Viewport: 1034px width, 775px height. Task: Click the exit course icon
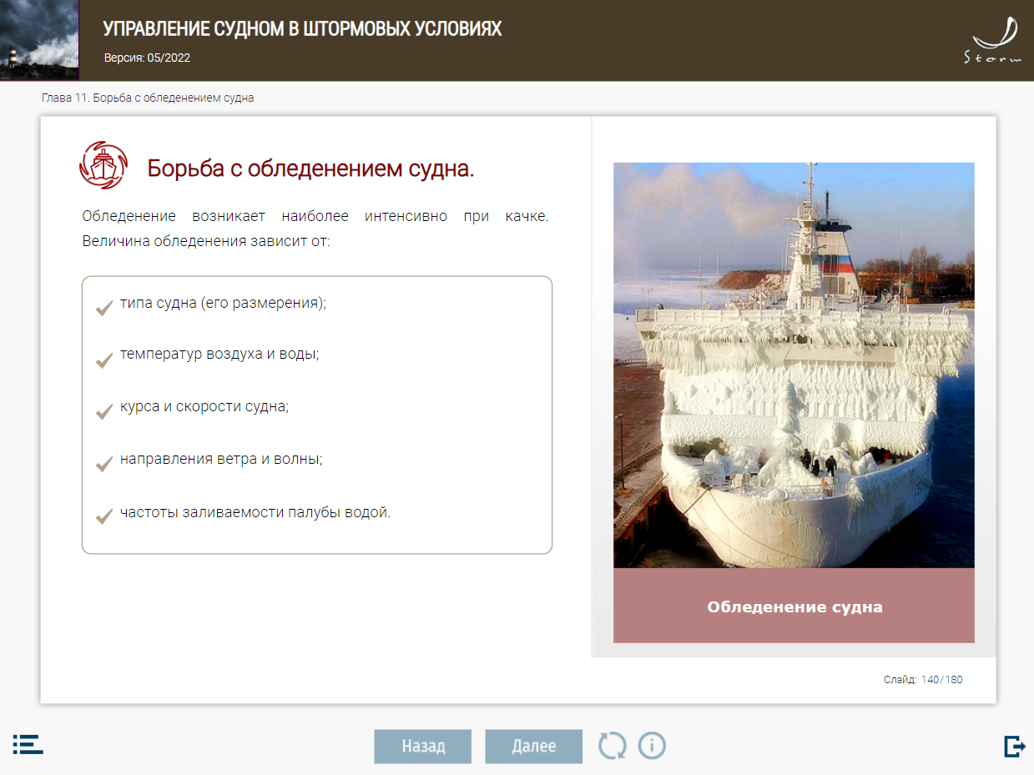(1014, 746)
